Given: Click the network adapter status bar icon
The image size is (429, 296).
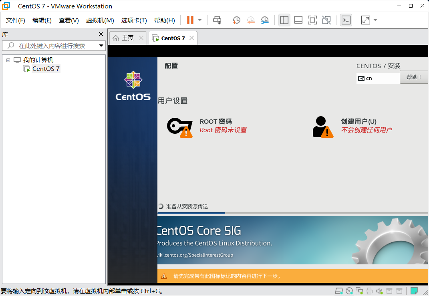Looking at the screenshot, I should click(x=359, y=291).
